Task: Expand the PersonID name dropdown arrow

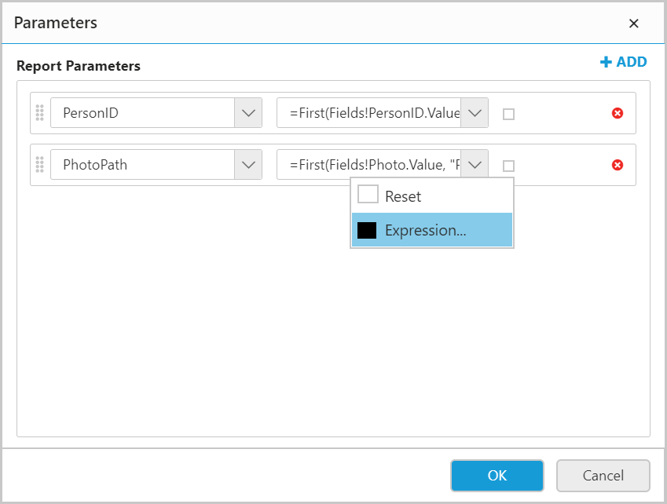Action: pyautogui.click(x=248, y=113)
